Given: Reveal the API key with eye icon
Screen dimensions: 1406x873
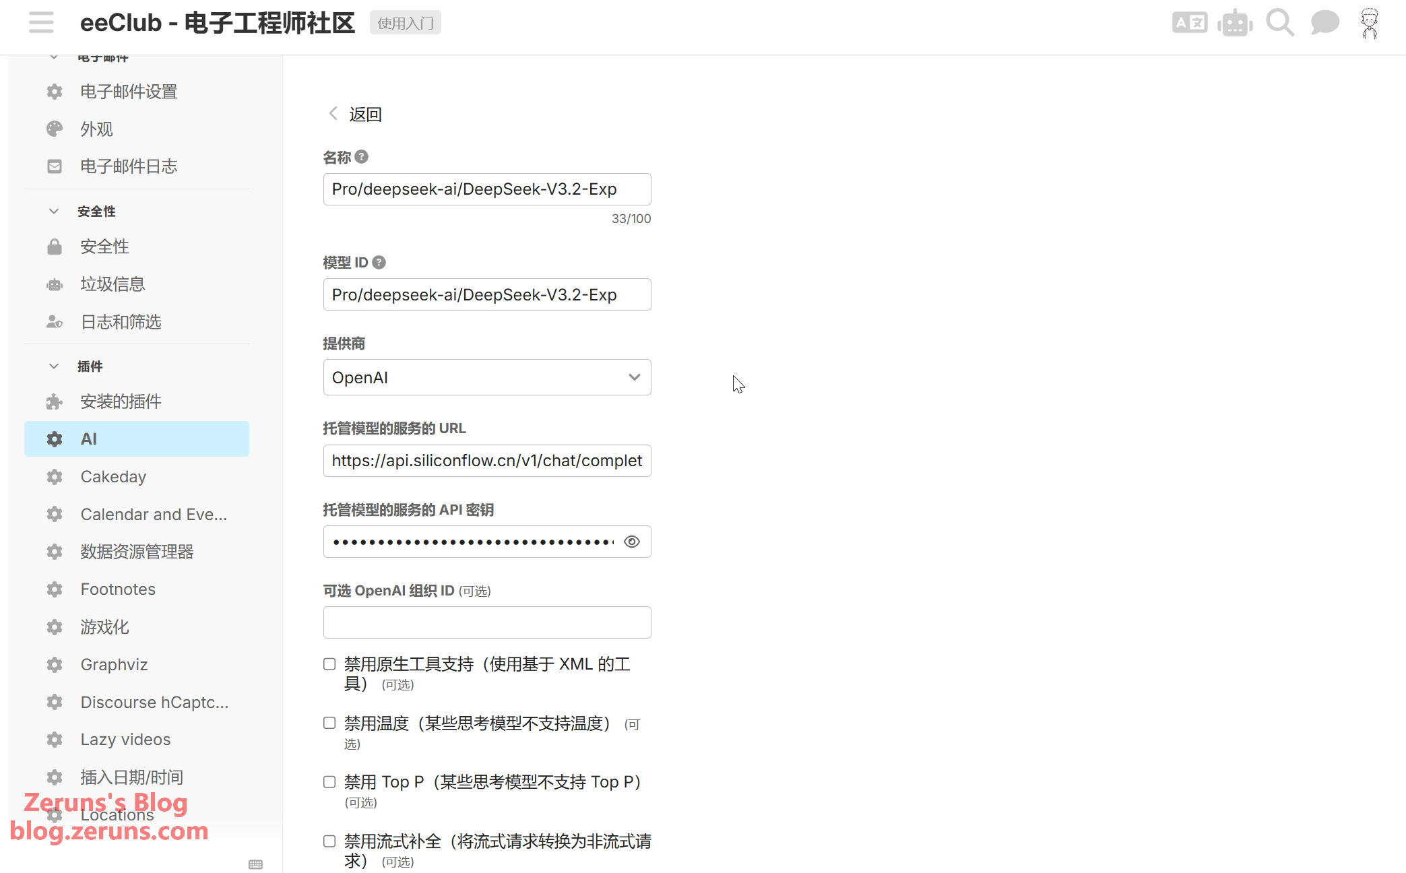Looking at the screenshot, I should [x=631, y=542].
